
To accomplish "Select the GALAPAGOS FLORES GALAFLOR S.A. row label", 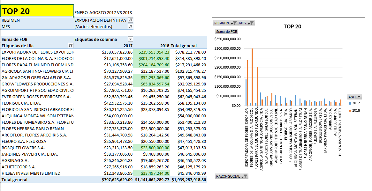I will pos(36,78).
